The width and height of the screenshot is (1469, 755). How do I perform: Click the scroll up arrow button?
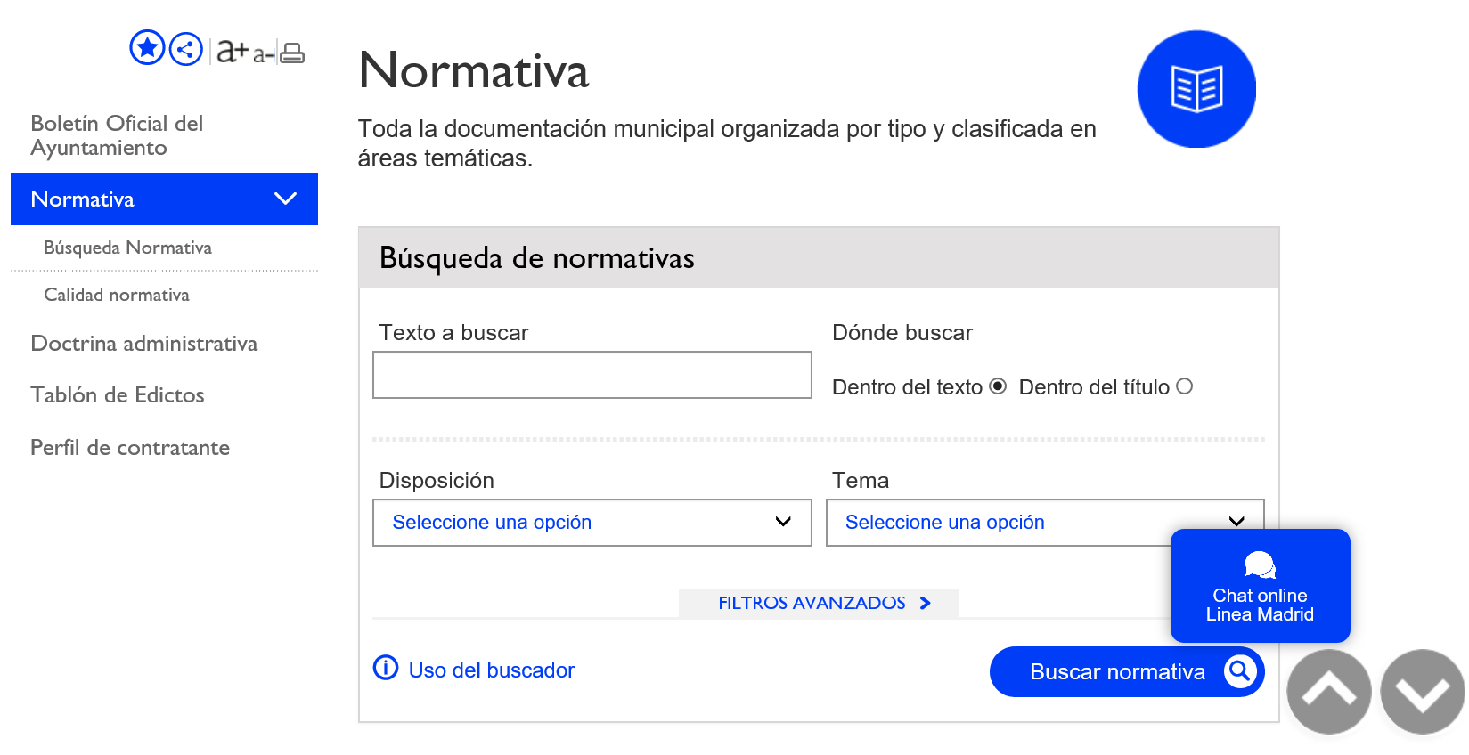1329,692
